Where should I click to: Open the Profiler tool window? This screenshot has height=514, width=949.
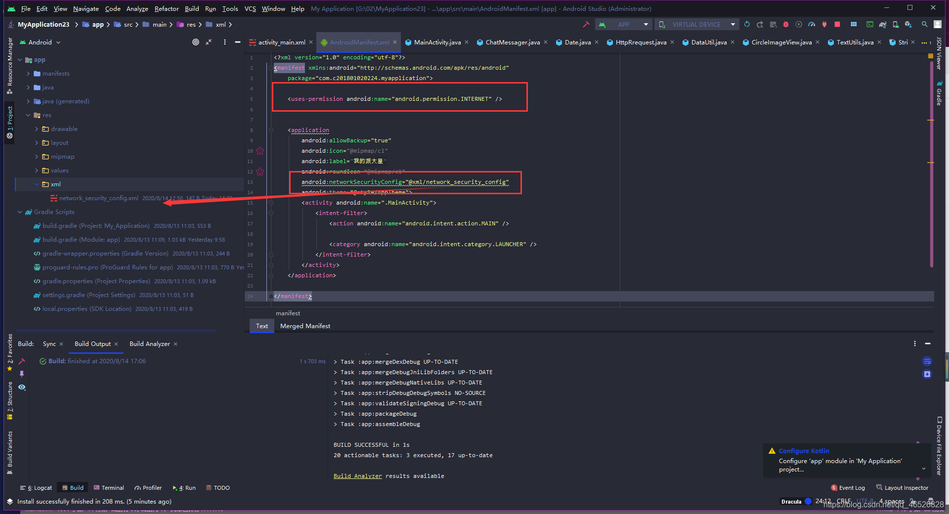(148, 488)
